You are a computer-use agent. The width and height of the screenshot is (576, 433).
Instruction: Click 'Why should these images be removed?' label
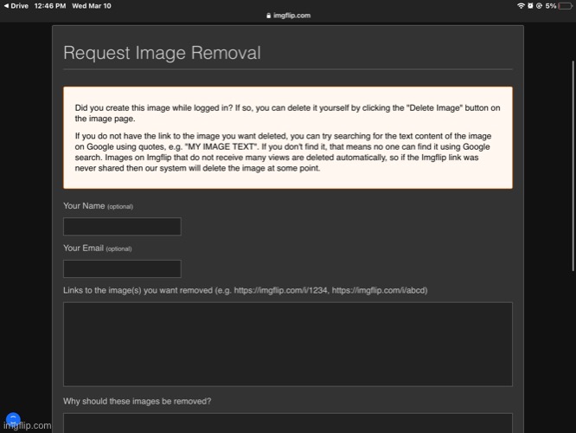pos(137,401)
